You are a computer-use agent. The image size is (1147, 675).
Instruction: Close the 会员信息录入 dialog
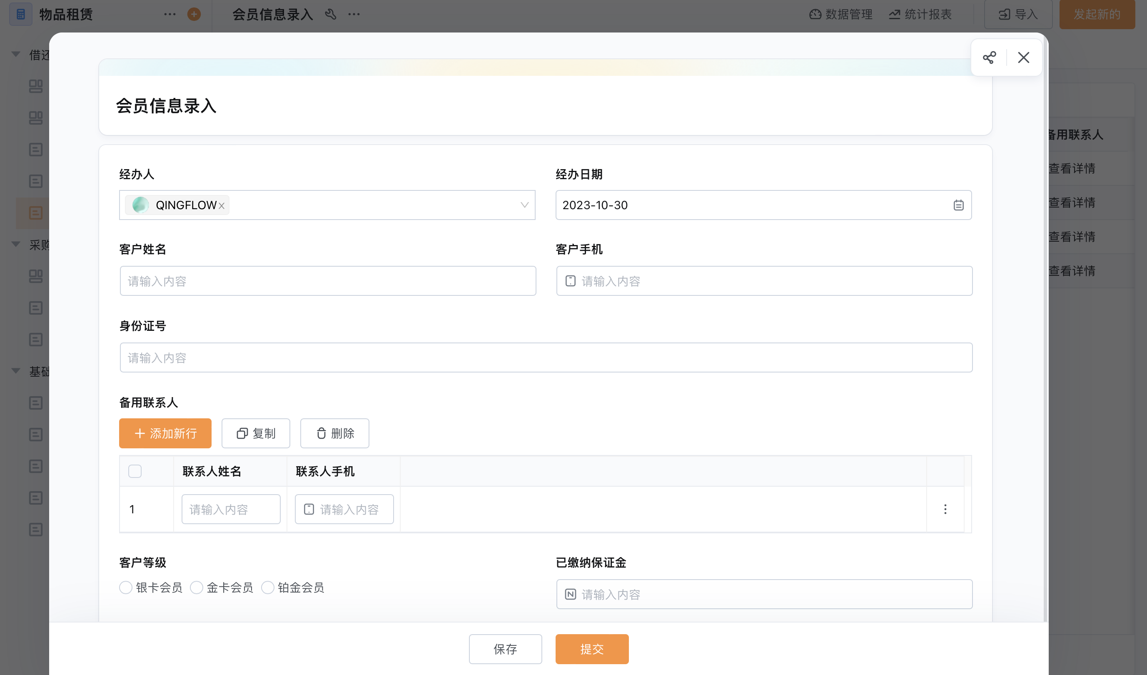pos(1024,57)
